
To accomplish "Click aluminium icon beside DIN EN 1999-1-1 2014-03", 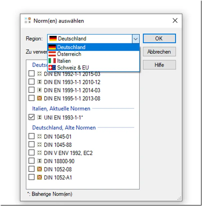I will coord(39,90).
